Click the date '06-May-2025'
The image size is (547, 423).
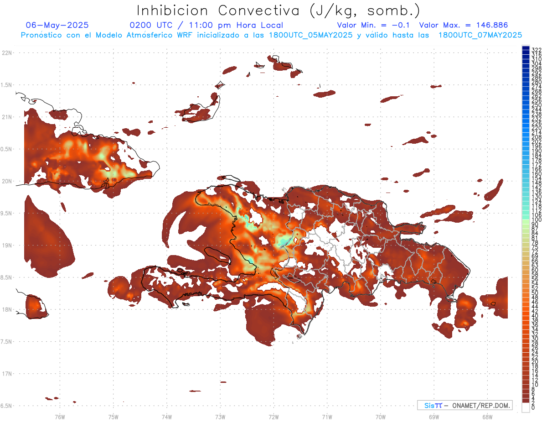(x=57, y=25)
